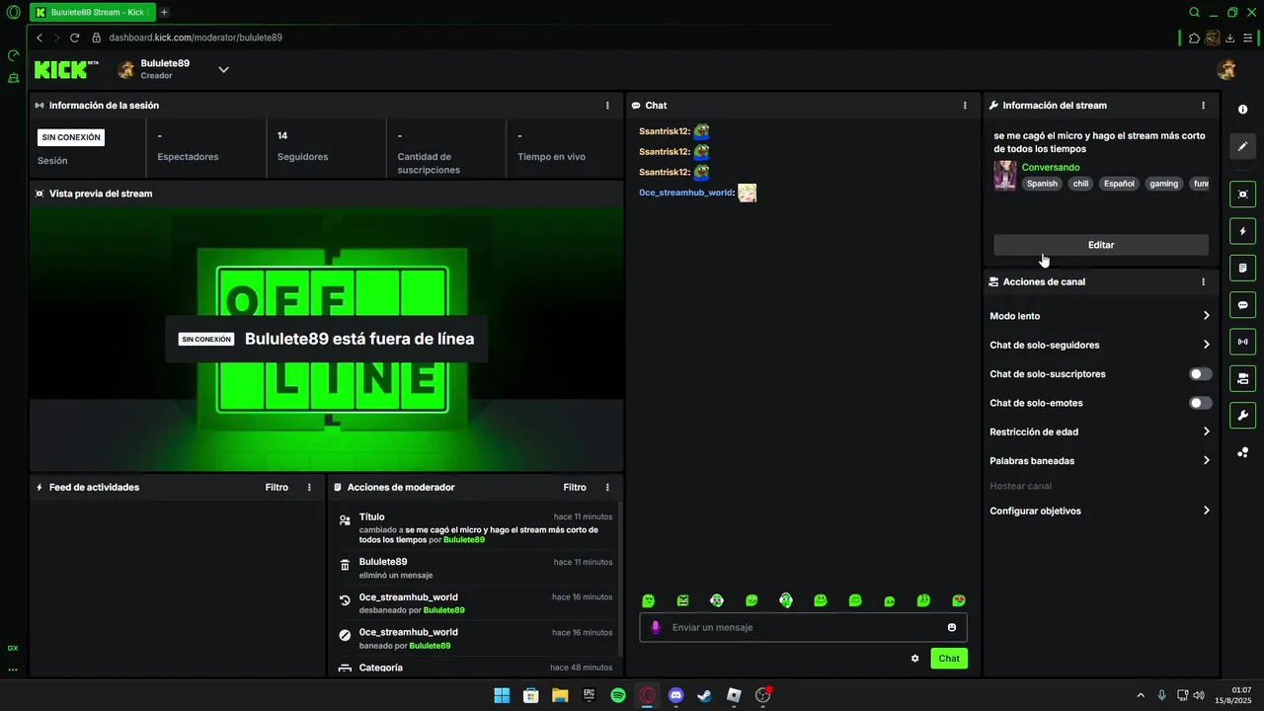Click the camera icon in right sidebar
This screenshot has height=711, width=1264.
[1242, 378]
